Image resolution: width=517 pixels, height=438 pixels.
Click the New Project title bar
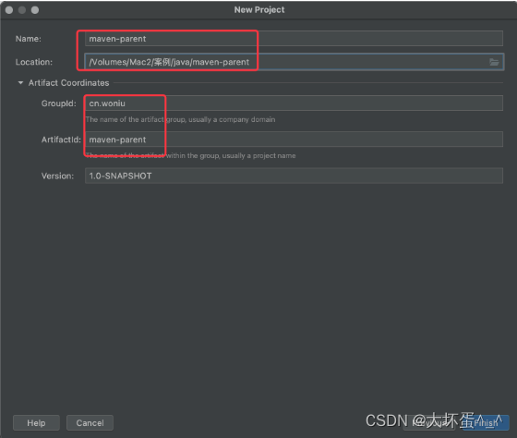click(259, 10)
